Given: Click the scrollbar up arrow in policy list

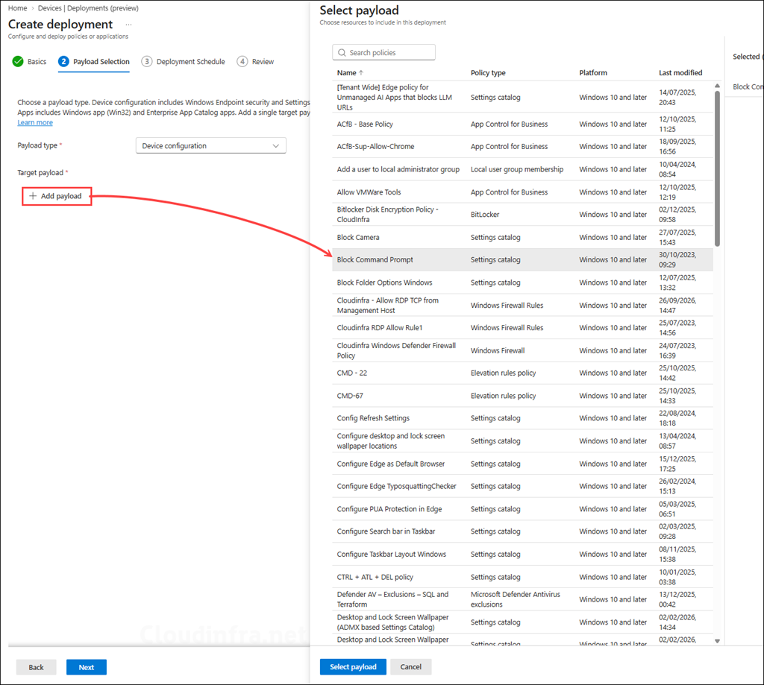Looking at the screenshot, I should point(717,86).
